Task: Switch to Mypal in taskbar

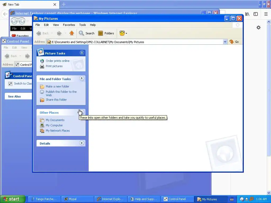Action: (78, 199)
